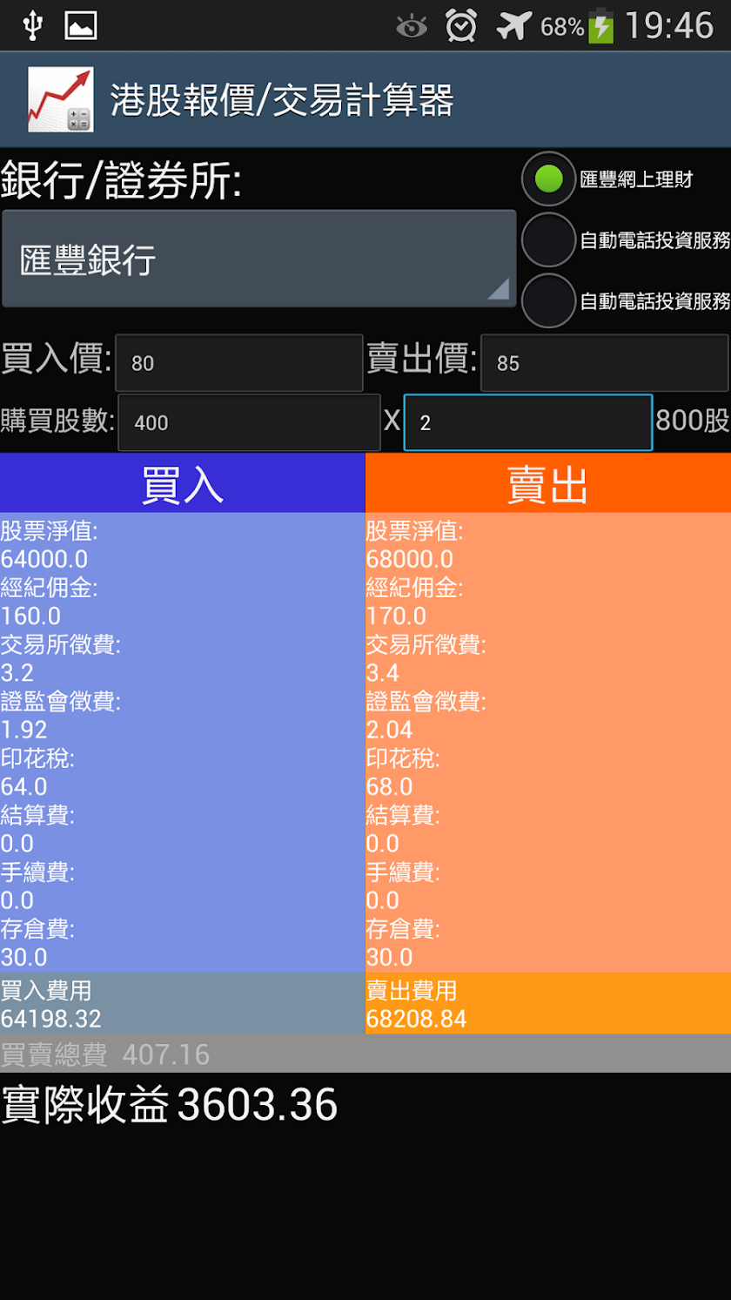Tap the buy 證監會徵費 value 1.92

click(23, 730)
